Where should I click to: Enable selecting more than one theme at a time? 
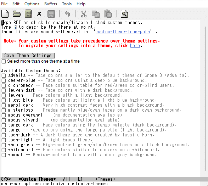point(4,61)
